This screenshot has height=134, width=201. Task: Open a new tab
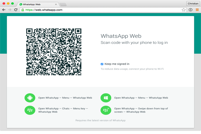(x=63, y=4)
